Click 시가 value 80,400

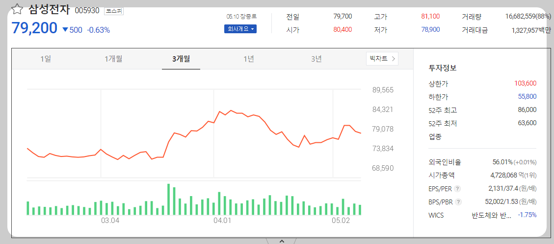tap(343, 29)
